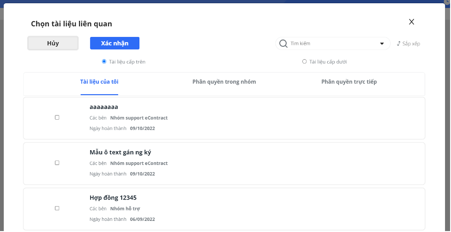Open the Phân quyền trong nhóm tab
The height and width of the screenshot is (232, 451).
(224, 82)
